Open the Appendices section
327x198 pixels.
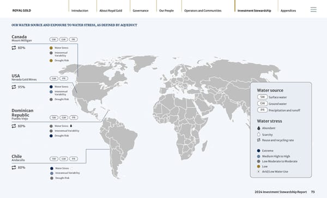pos(288,11)
